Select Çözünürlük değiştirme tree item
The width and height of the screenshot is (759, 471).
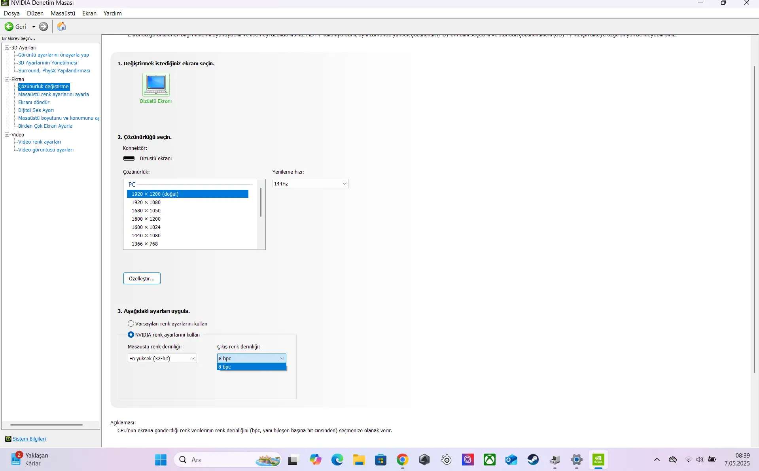coord(44,87)
